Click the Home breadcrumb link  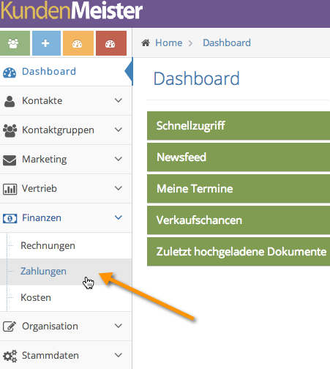pos(169,42)
